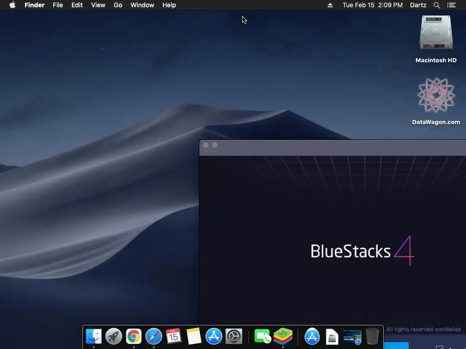Open the Go menu

click(x=118, y=5)
